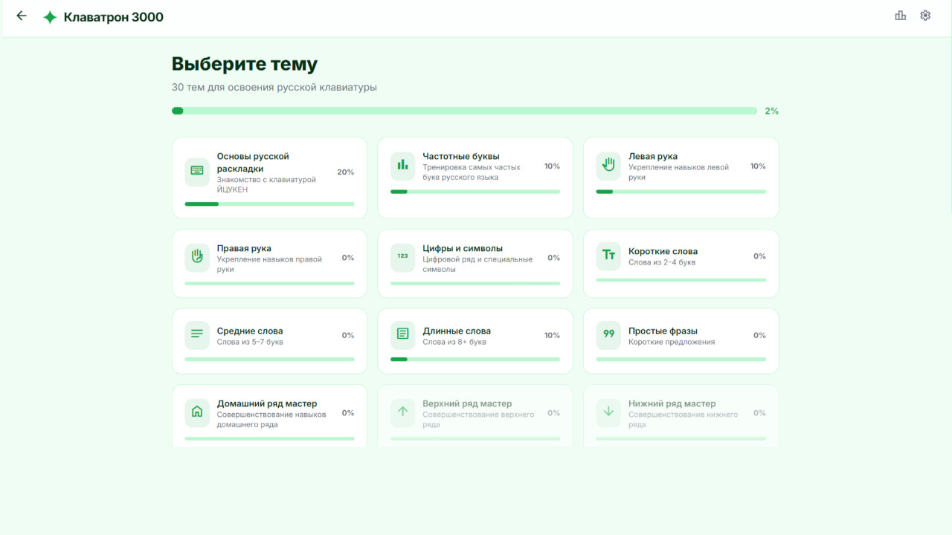The image size is (952, 535).
Task: Click the up arrow icon on Верхний ряд мастер
Action: (x=402, y=412)
